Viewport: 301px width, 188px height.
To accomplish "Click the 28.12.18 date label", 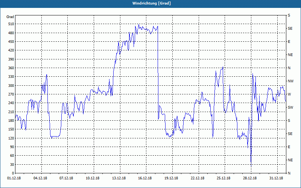I will tap(250, 178).
